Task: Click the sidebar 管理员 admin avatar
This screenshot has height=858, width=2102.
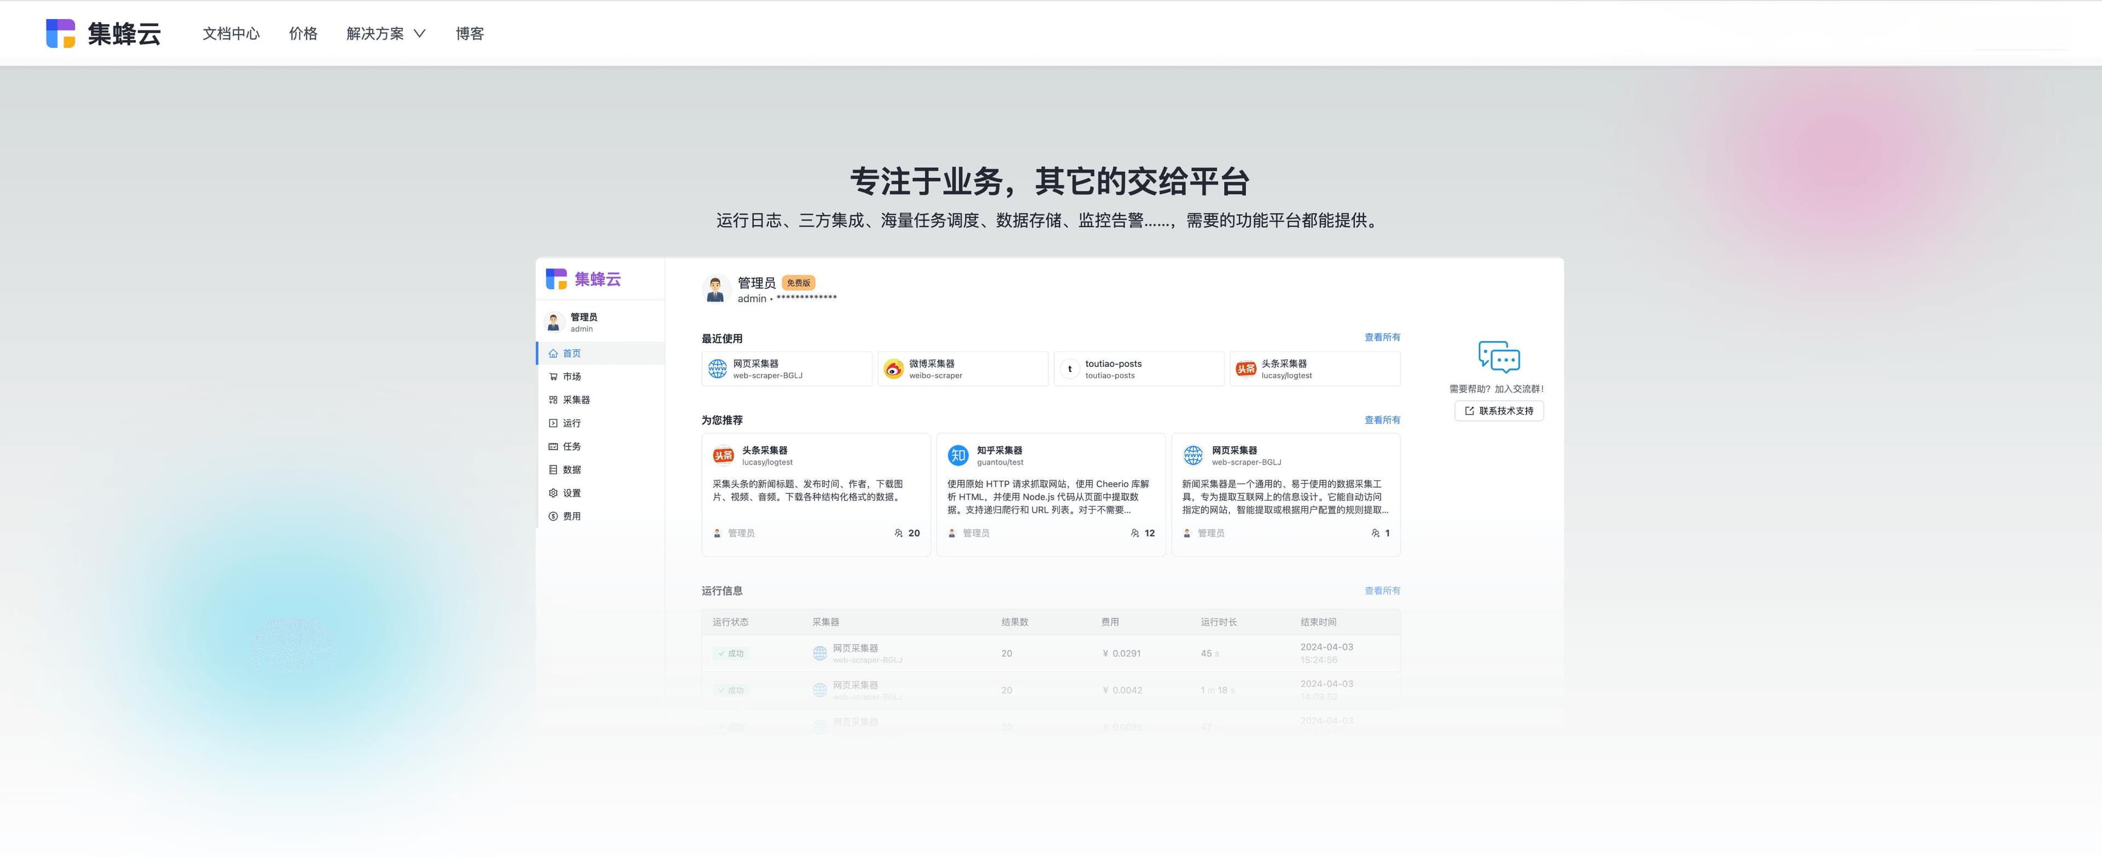Action: point(553,322)
